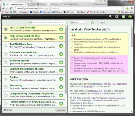Star the Reparenting item
The height and width of the screenshot is (116, 135).
tap(6, 87)
